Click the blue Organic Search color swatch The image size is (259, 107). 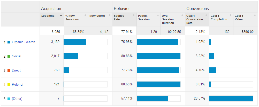coord(9,42)
